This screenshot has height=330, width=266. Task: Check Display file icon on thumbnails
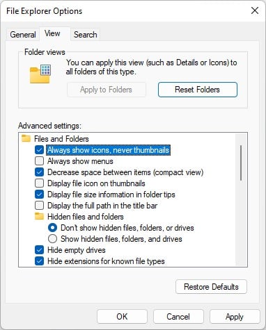point(39,183)
